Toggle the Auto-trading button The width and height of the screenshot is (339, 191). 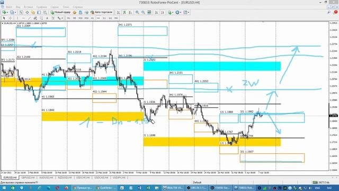coord(101,12)
